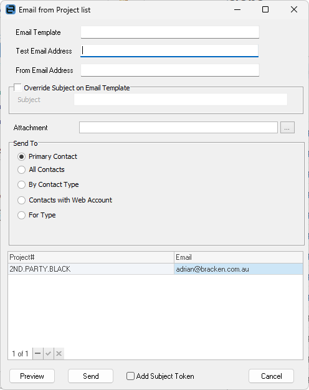
Task: Close the Email from Project list dialog
Action: tap(294, 10)
